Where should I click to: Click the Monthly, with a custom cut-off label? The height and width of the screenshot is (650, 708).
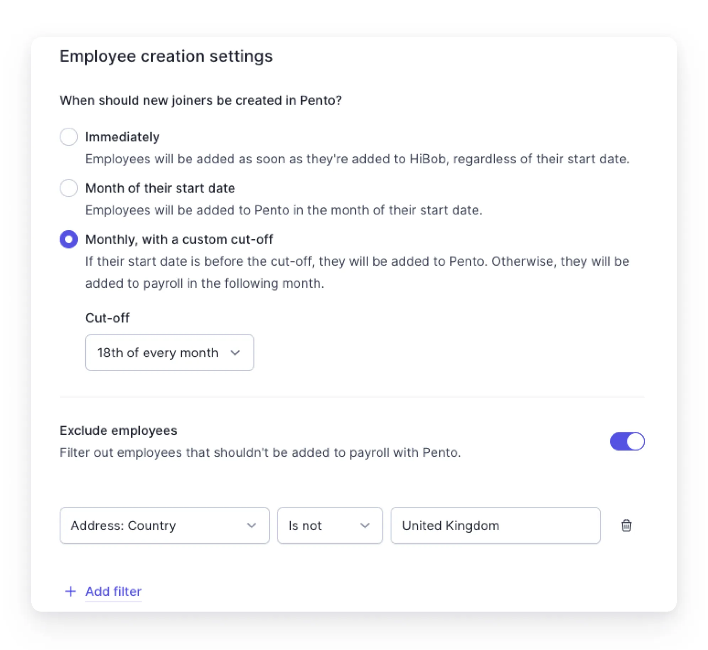(x=179, y=239)
